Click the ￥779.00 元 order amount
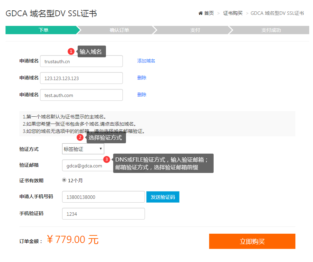This screenshot has height=262, width=313. [x=73, y=240]
